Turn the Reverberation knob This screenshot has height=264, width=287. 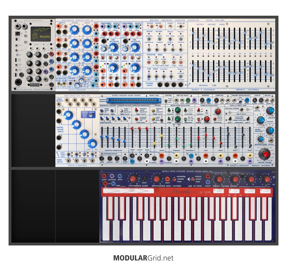click(x=270, y=130)
